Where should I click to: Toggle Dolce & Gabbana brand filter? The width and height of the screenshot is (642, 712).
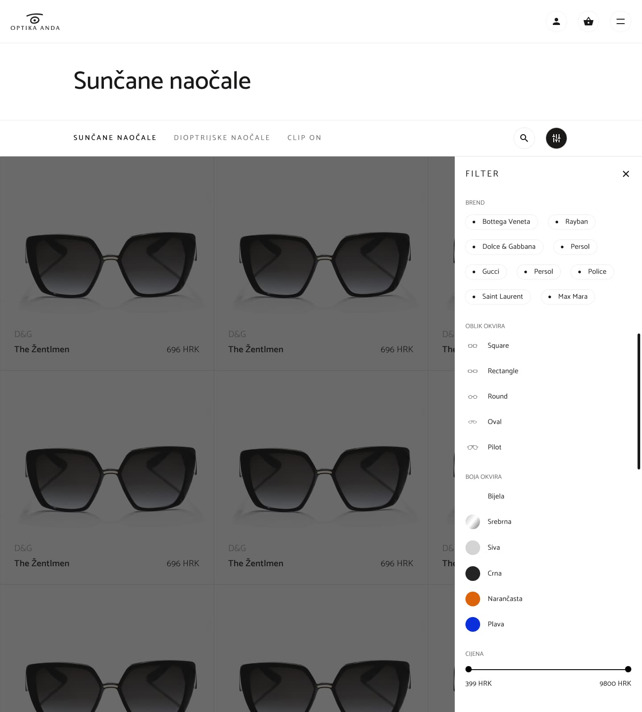coord(504,247)
